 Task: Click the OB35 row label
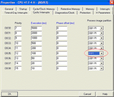point(8,53)
